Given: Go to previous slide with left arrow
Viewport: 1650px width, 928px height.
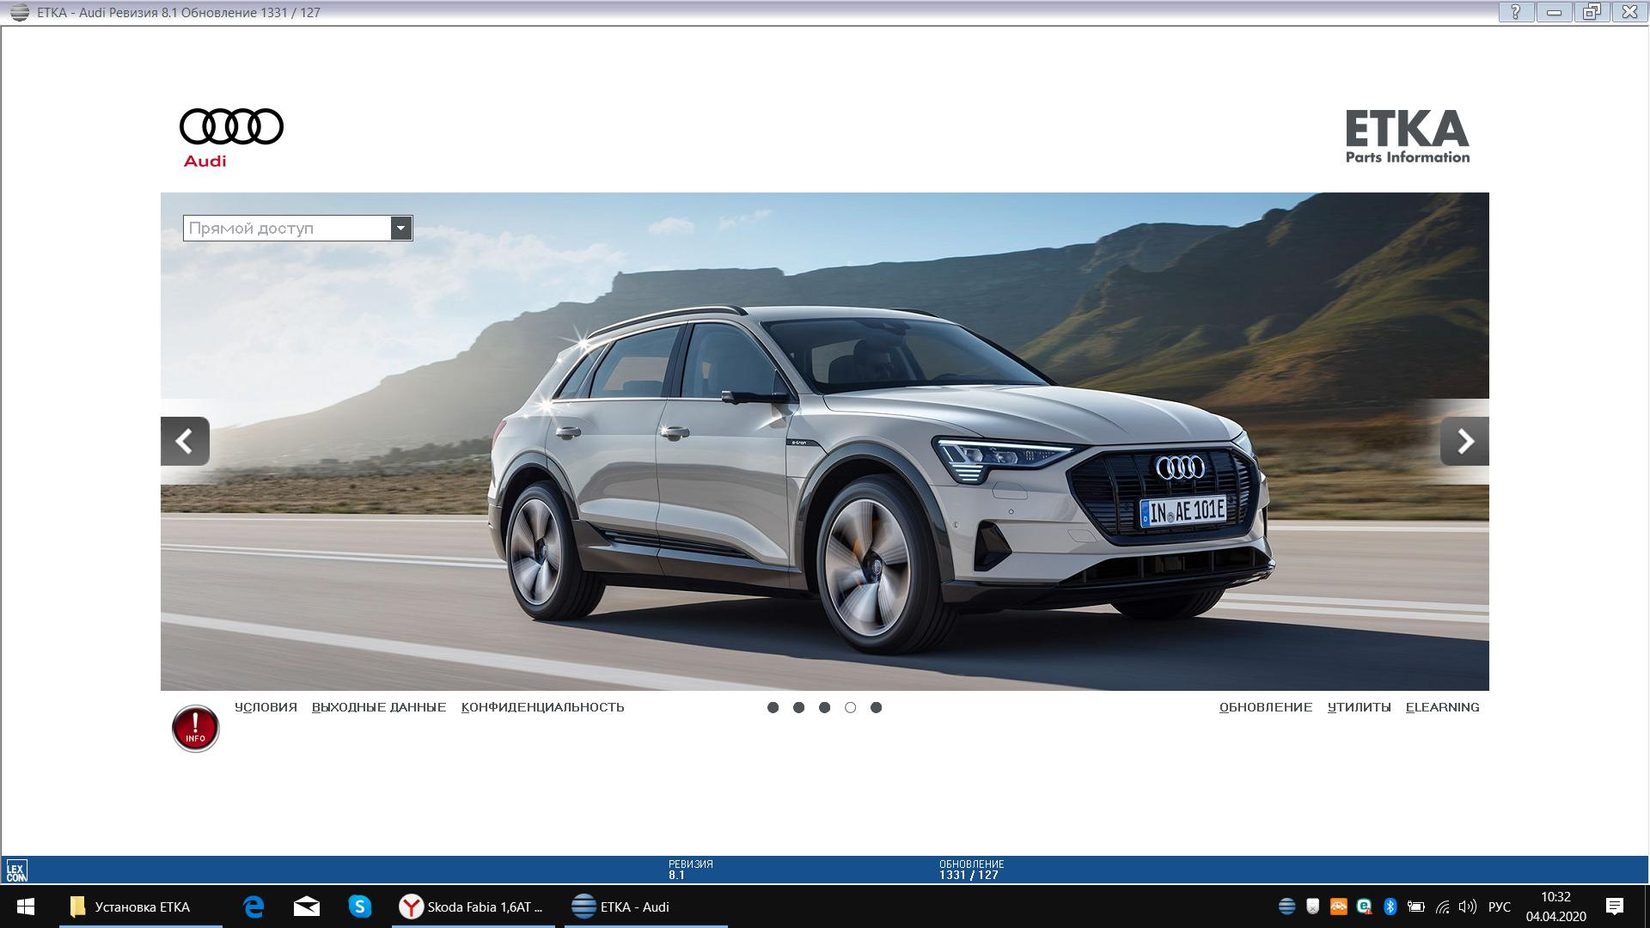Looking at the screenshot, I should point(185,442).
